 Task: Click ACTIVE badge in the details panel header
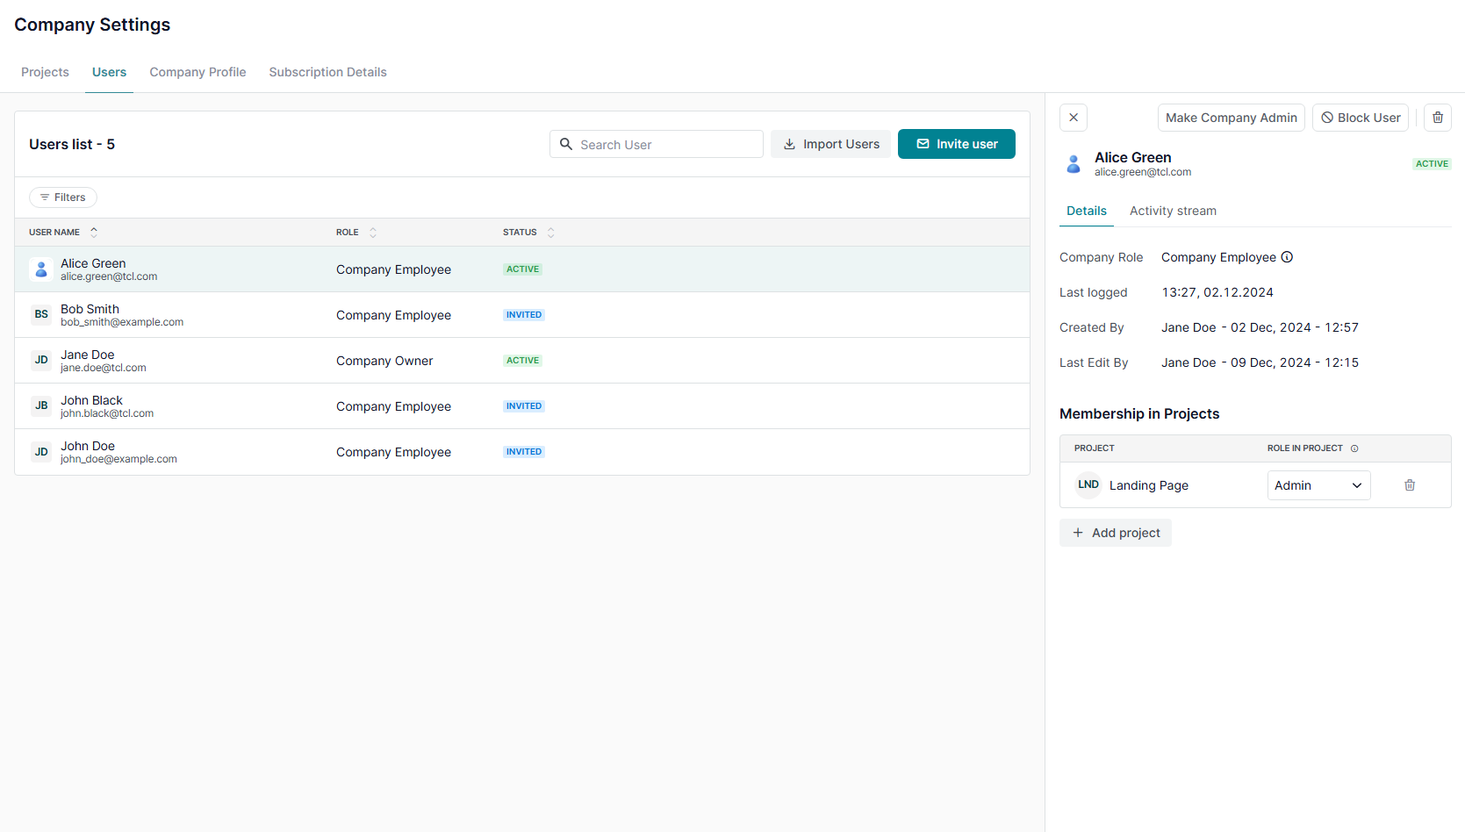click(1432, 164)
